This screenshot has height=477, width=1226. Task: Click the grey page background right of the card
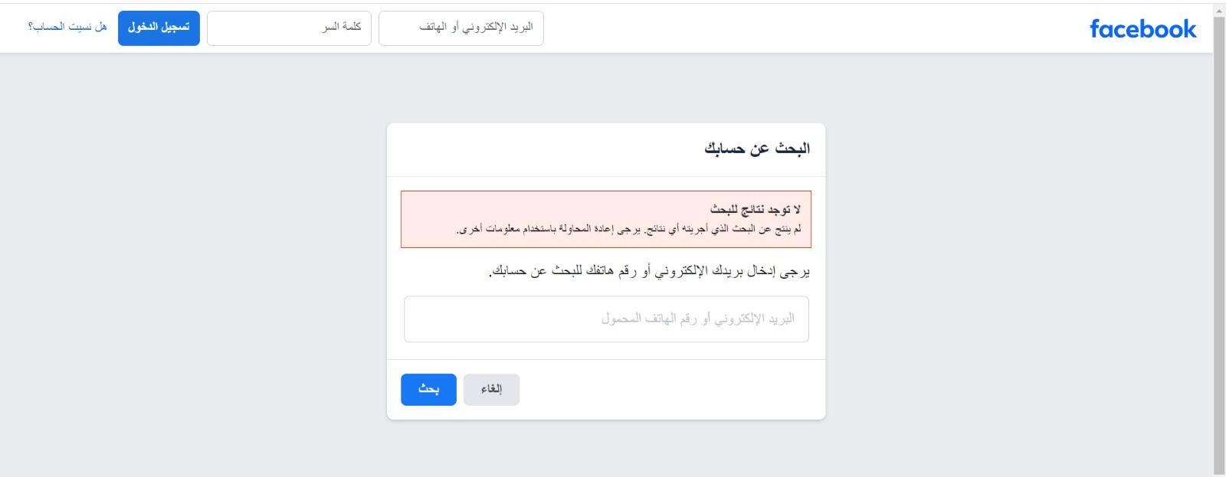pos(1019,268)
